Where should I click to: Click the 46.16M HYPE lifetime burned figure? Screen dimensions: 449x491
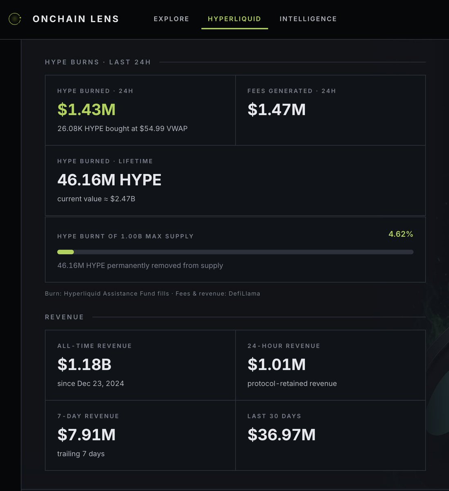(x=109, y=180)
